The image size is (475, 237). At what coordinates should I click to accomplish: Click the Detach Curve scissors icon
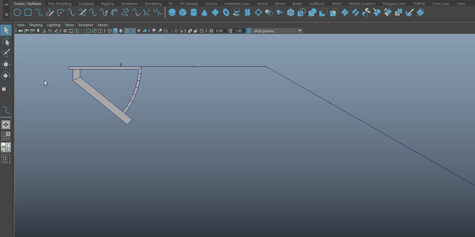[82, 13]
